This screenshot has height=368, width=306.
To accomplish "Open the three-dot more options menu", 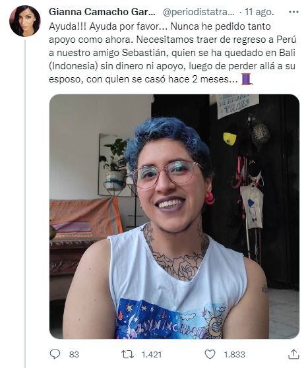I will (x=293, y=12).
